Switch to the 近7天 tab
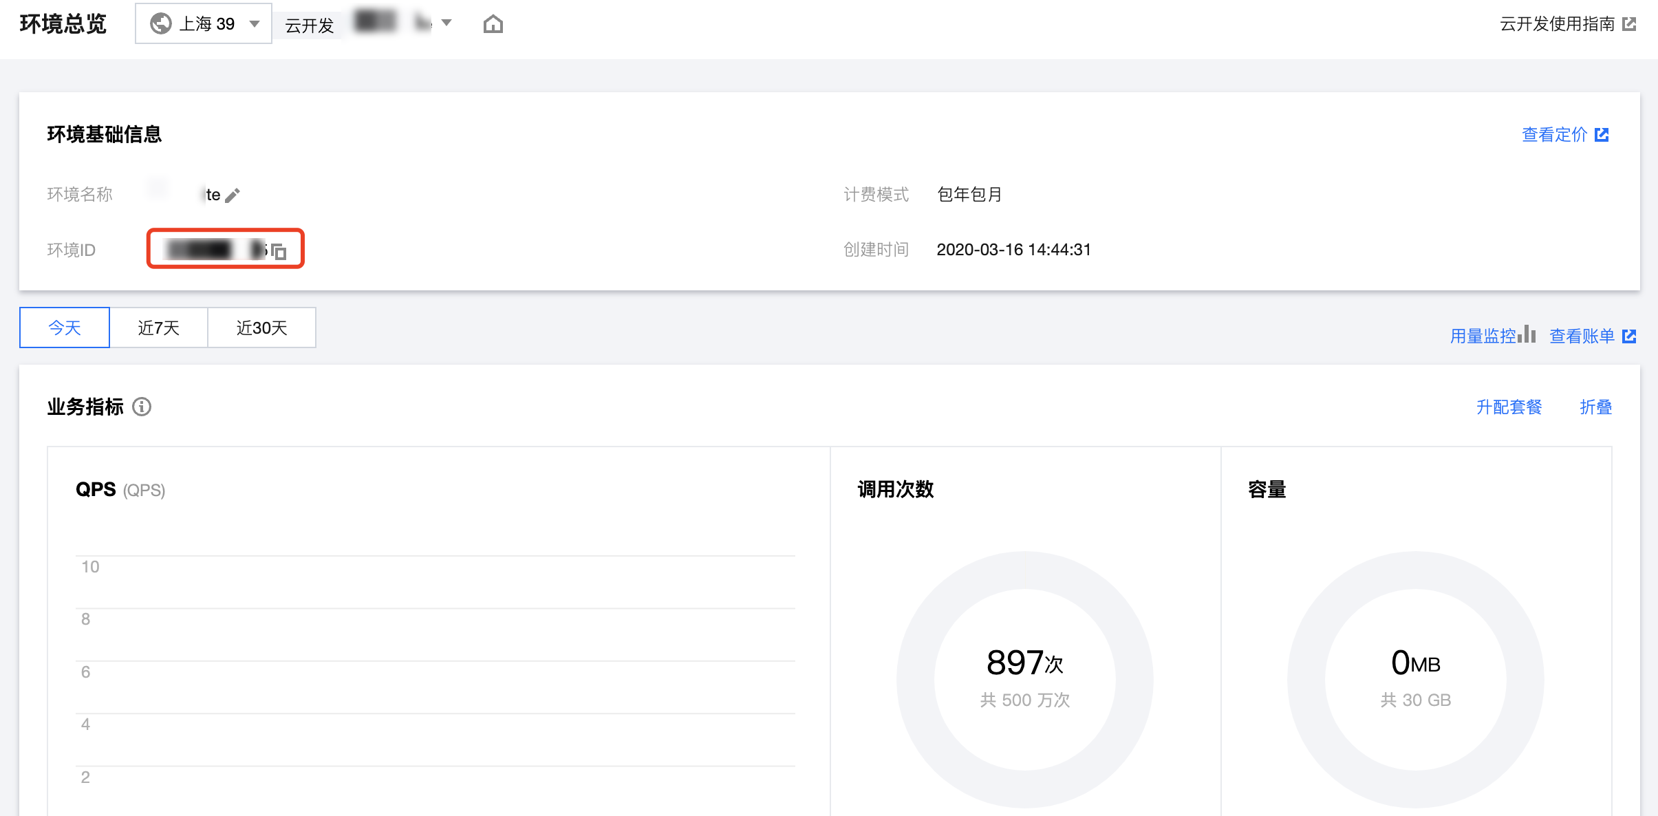The height and width of the screenshot is (816, 1658). [159, 328]
